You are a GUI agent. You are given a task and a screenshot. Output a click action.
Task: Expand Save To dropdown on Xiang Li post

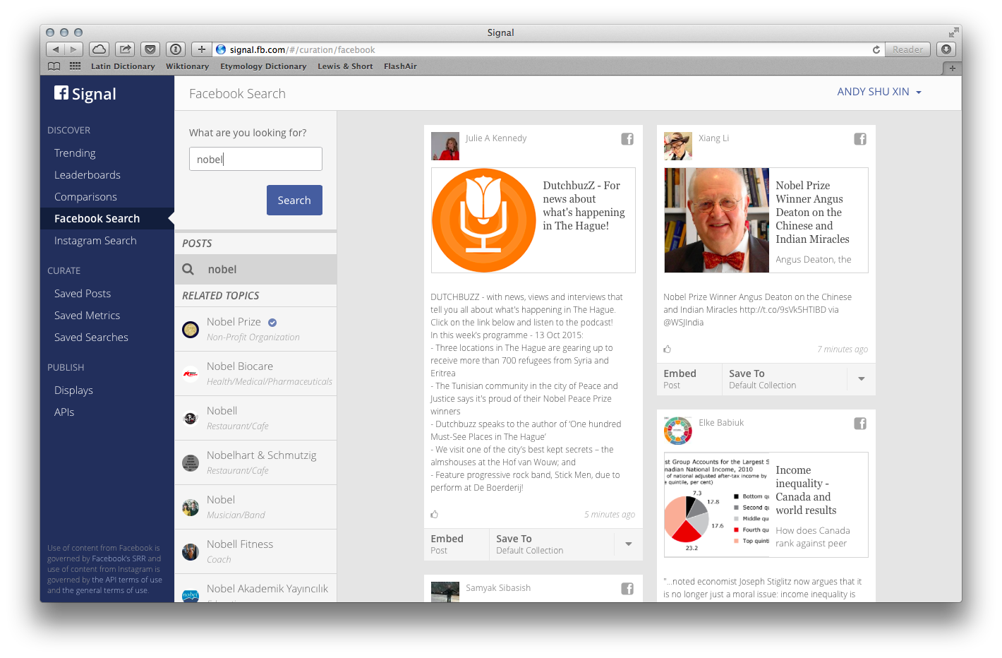click(862, 379)
